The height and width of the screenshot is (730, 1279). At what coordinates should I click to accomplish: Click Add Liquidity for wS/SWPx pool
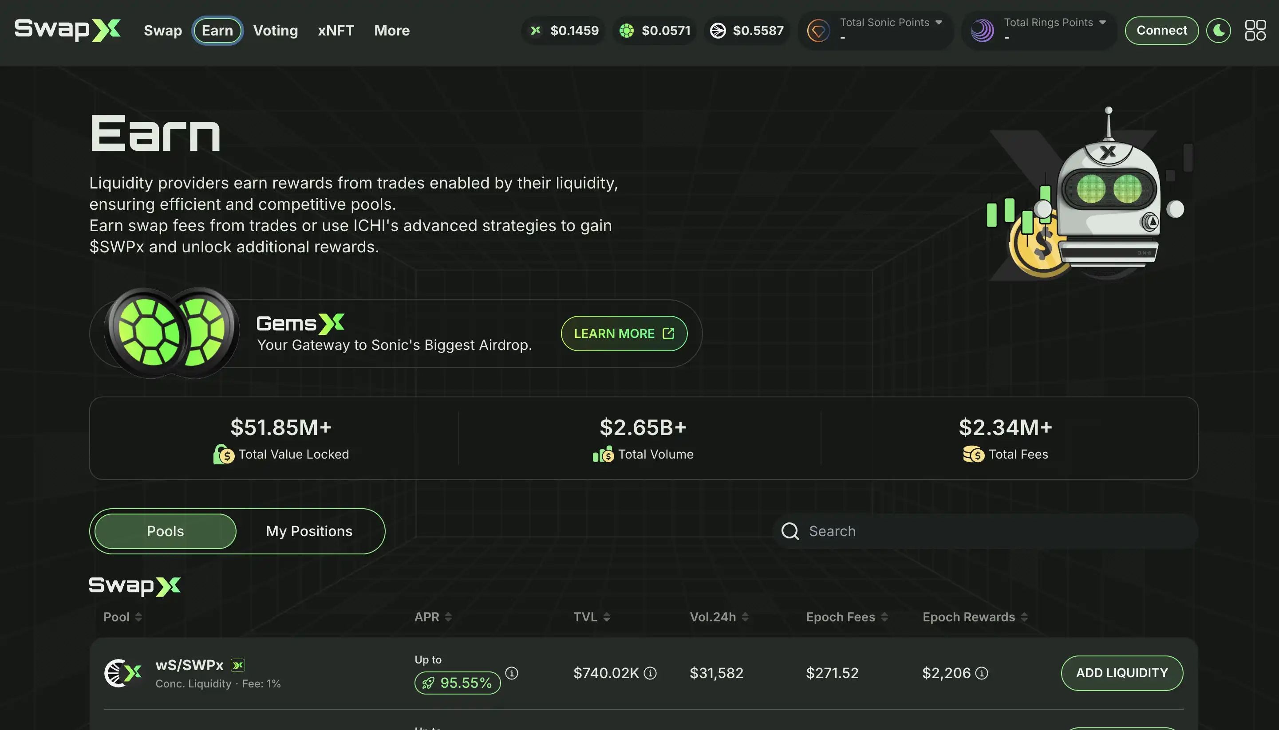tap(1121, 673)
